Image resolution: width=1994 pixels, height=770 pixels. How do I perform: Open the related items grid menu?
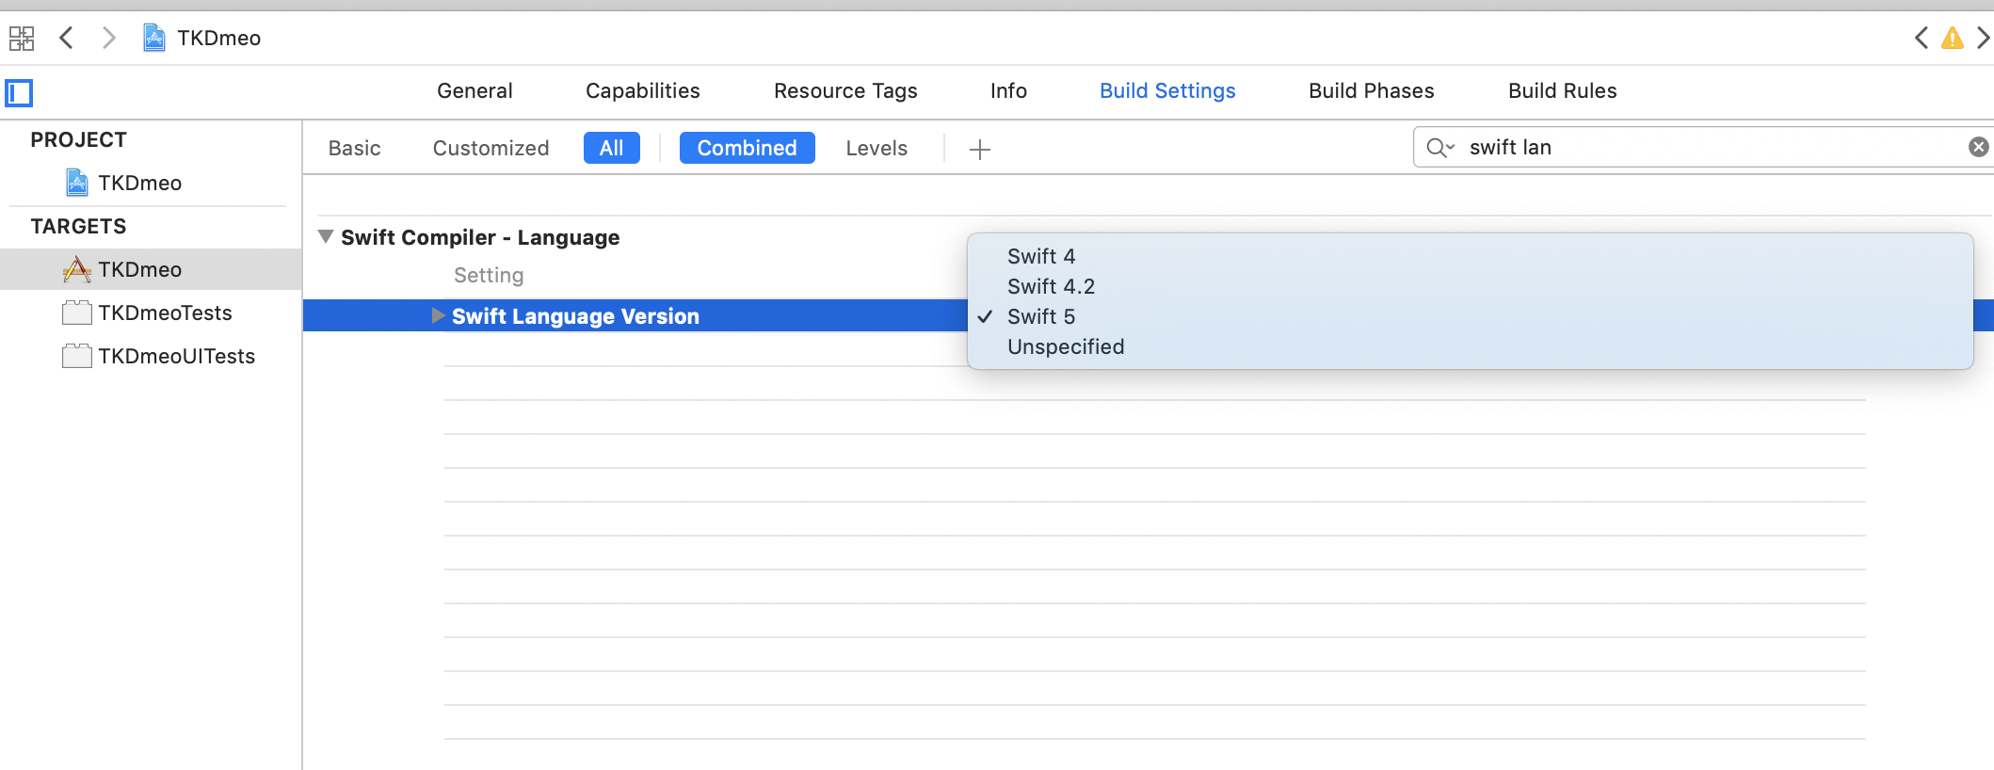tap(21, 39)
